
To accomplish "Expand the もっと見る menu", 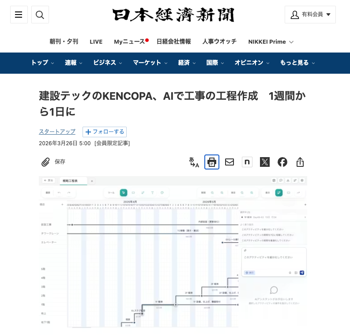I will [x=297, y=63].
